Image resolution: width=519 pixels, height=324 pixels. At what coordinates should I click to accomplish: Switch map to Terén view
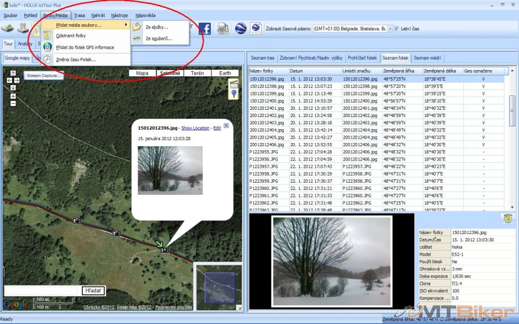197,73
